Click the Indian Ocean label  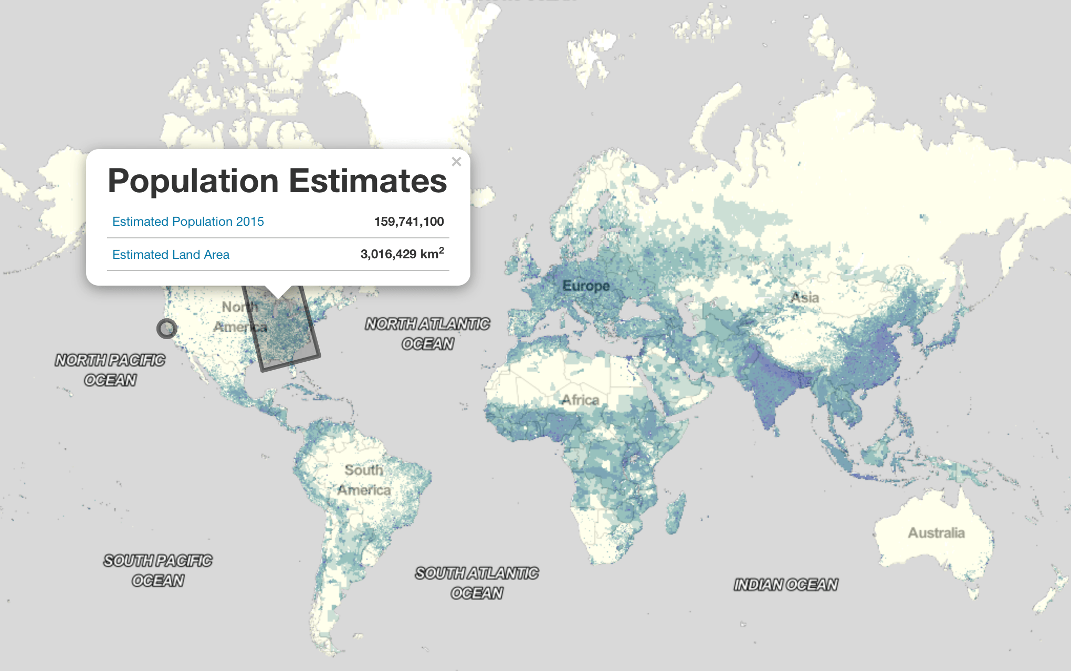tap(785, 585)
